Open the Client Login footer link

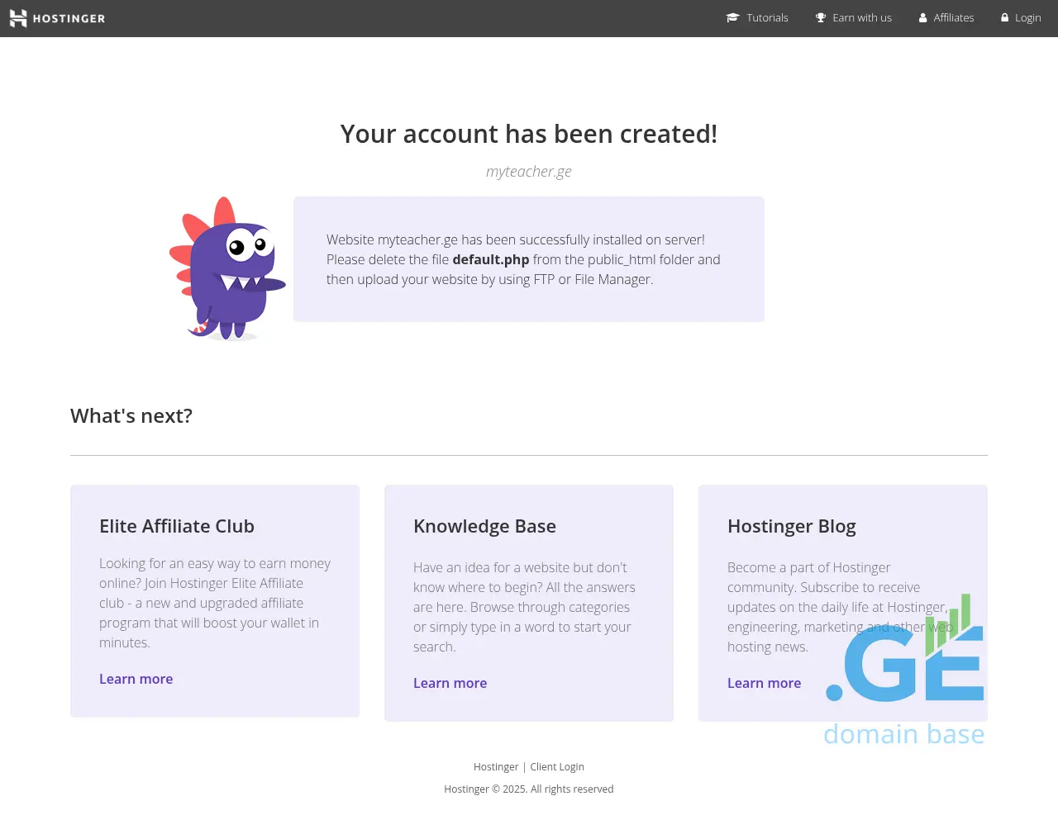(x=557, y=766)
